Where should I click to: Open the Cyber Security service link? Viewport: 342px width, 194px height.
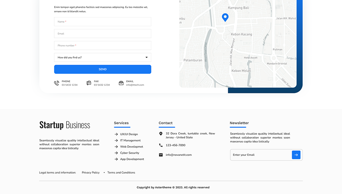point(130,153)
